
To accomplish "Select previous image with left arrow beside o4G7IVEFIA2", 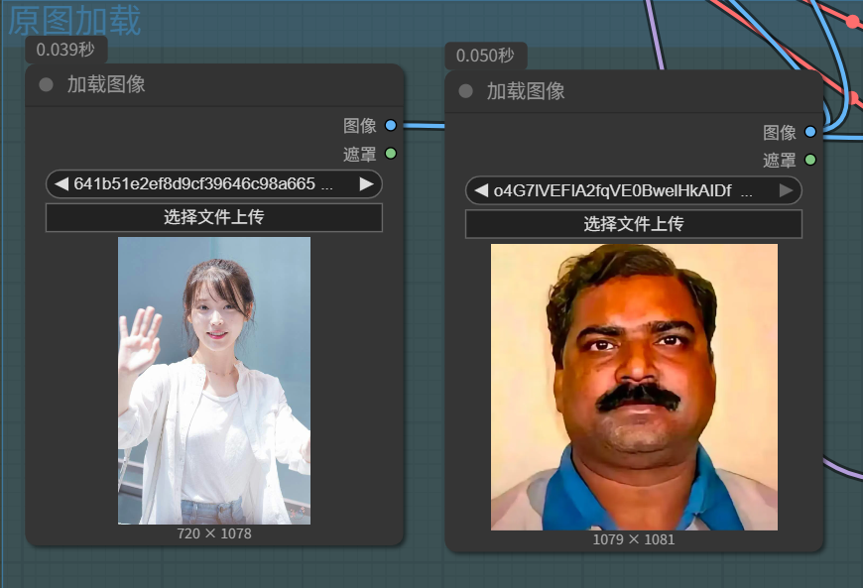I will (481, 190).
